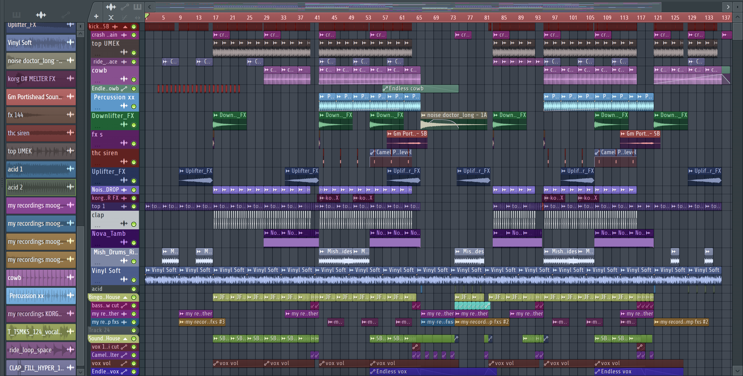The height and width of the screenshot is (376, 743).
Task: Select noise doctor_long picker item
Action: point(41,61)
